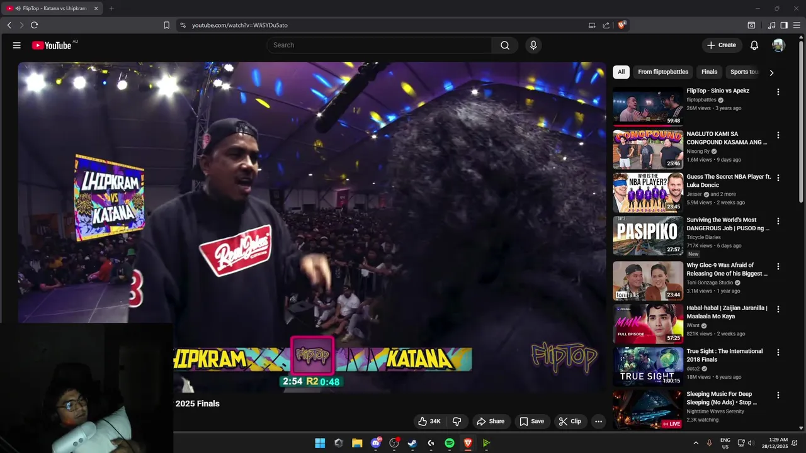The width and height of the screenshot is (806, 453).
Task: Open more actions ellipsis under video
Action: tap(598, 422)
